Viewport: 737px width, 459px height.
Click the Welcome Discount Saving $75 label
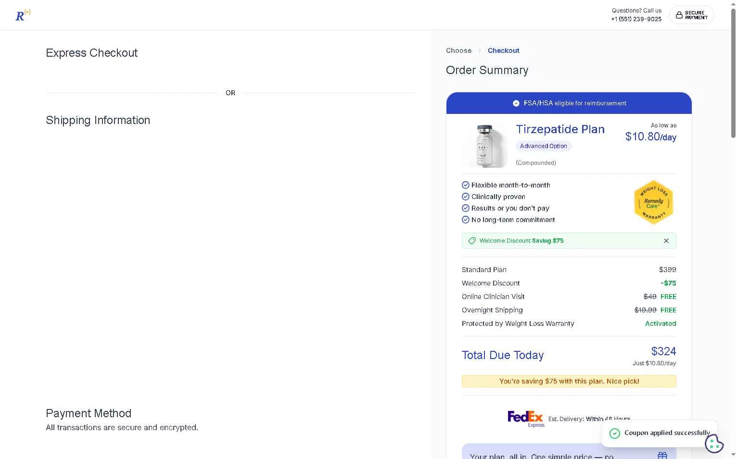point(521,241)
